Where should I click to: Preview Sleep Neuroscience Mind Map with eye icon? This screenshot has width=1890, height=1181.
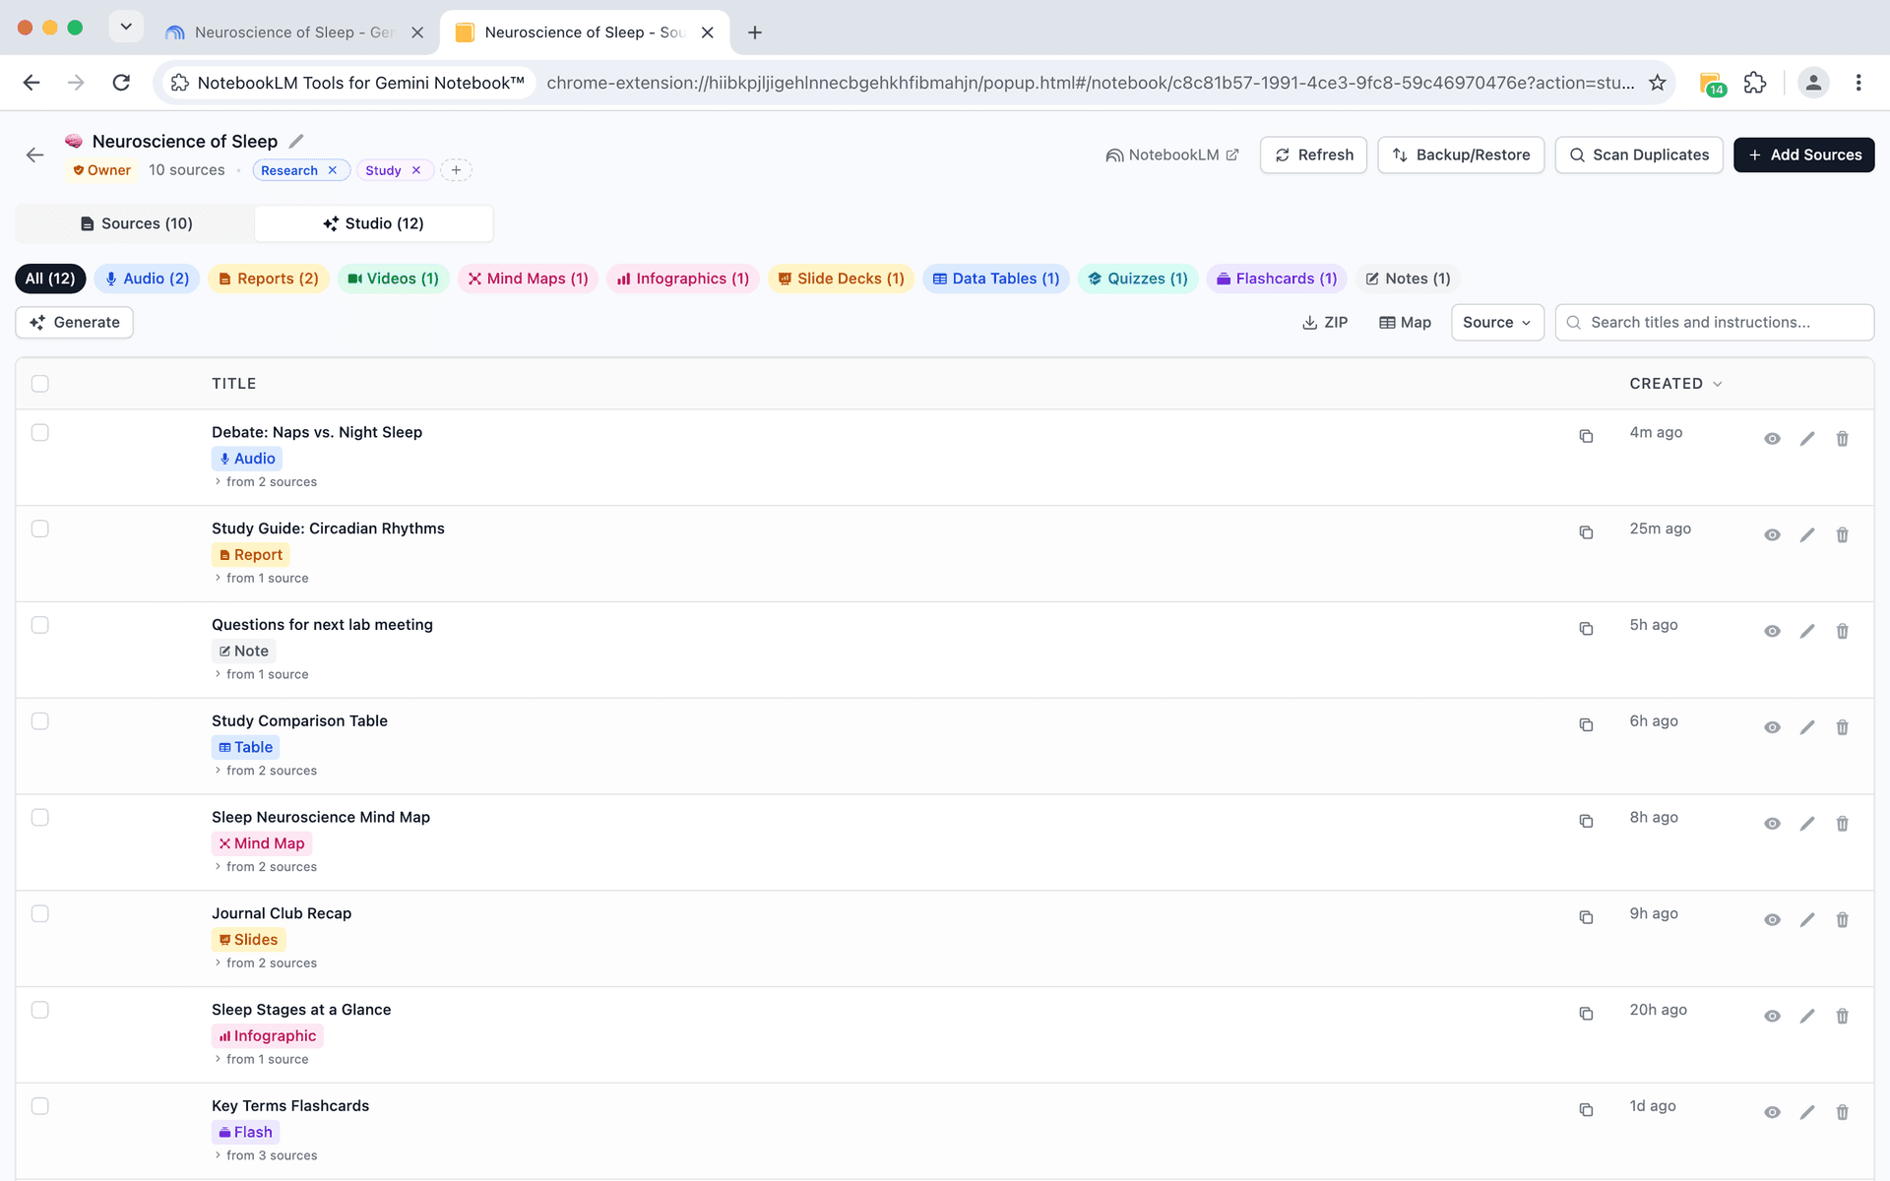click(1772, 823)
